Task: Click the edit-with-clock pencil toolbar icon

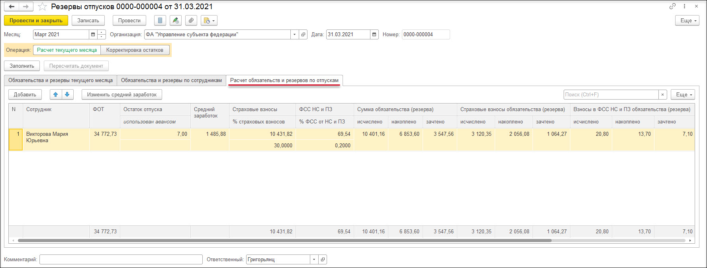Action: (x=176, y=21)
